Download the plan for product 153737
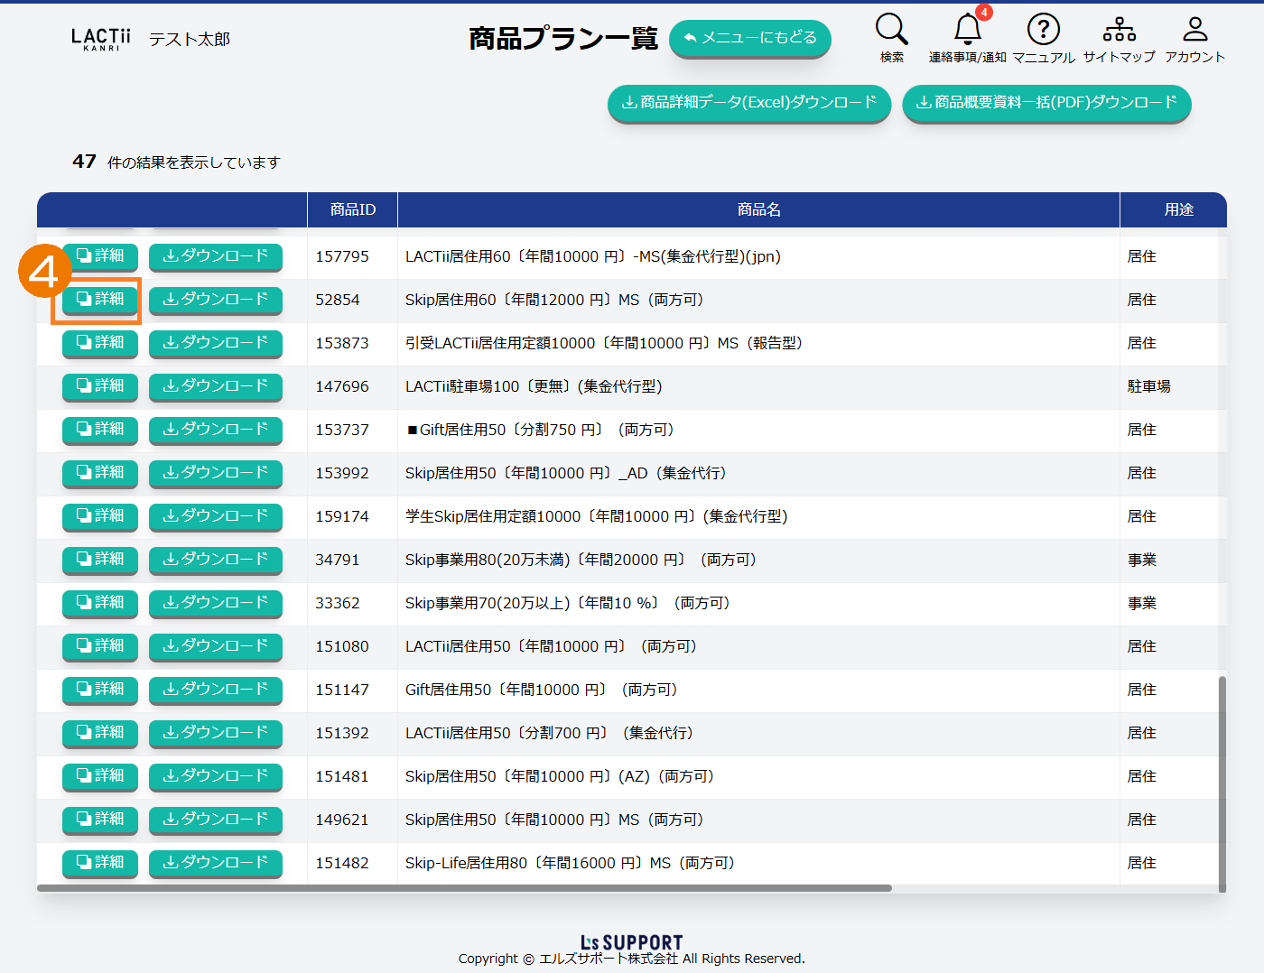1264x973 pixels. (216, 430)
